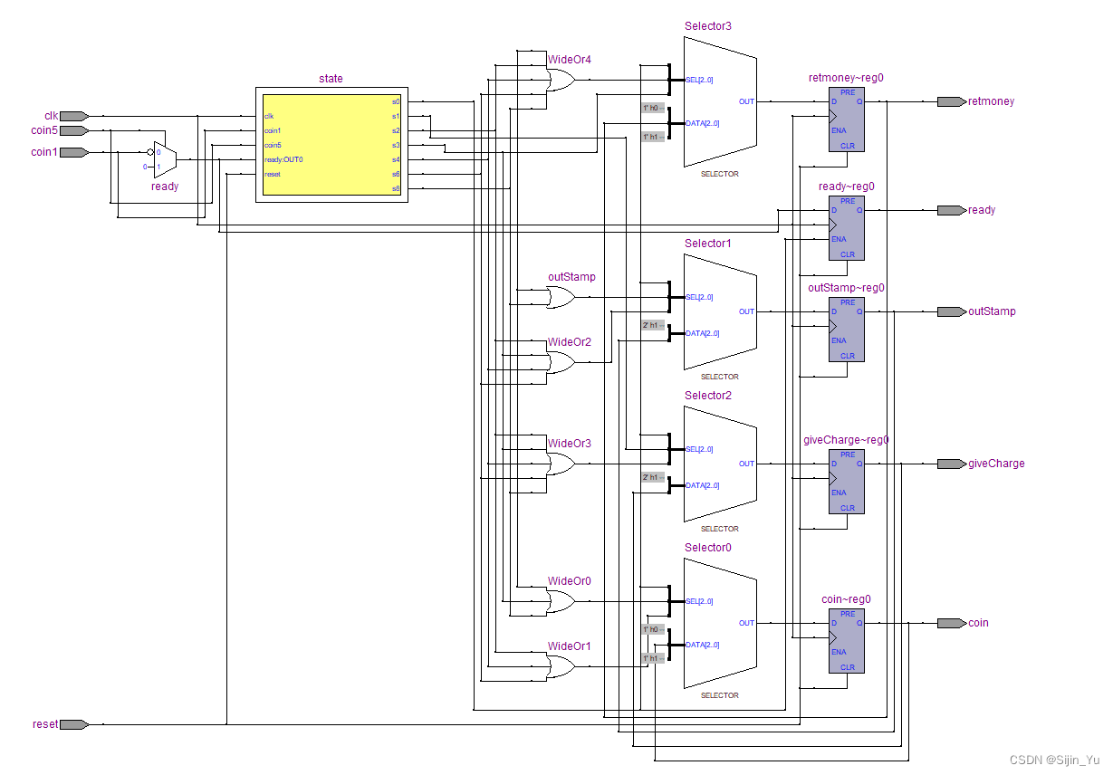Select the Selector2 block
Viewport: 1113px width, 775px height.
point(720,464)
